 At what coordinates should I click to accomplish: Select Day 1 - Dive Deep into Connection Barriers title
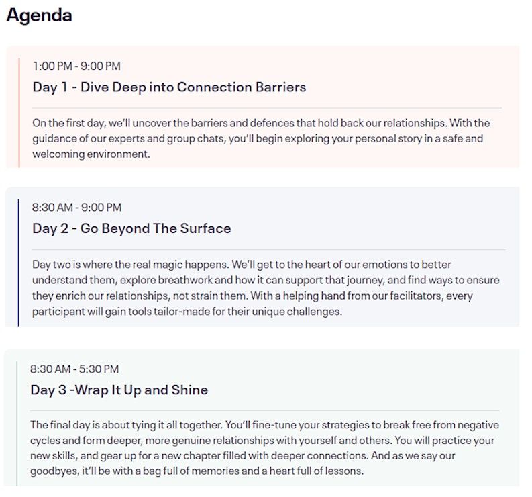(169, 87)
